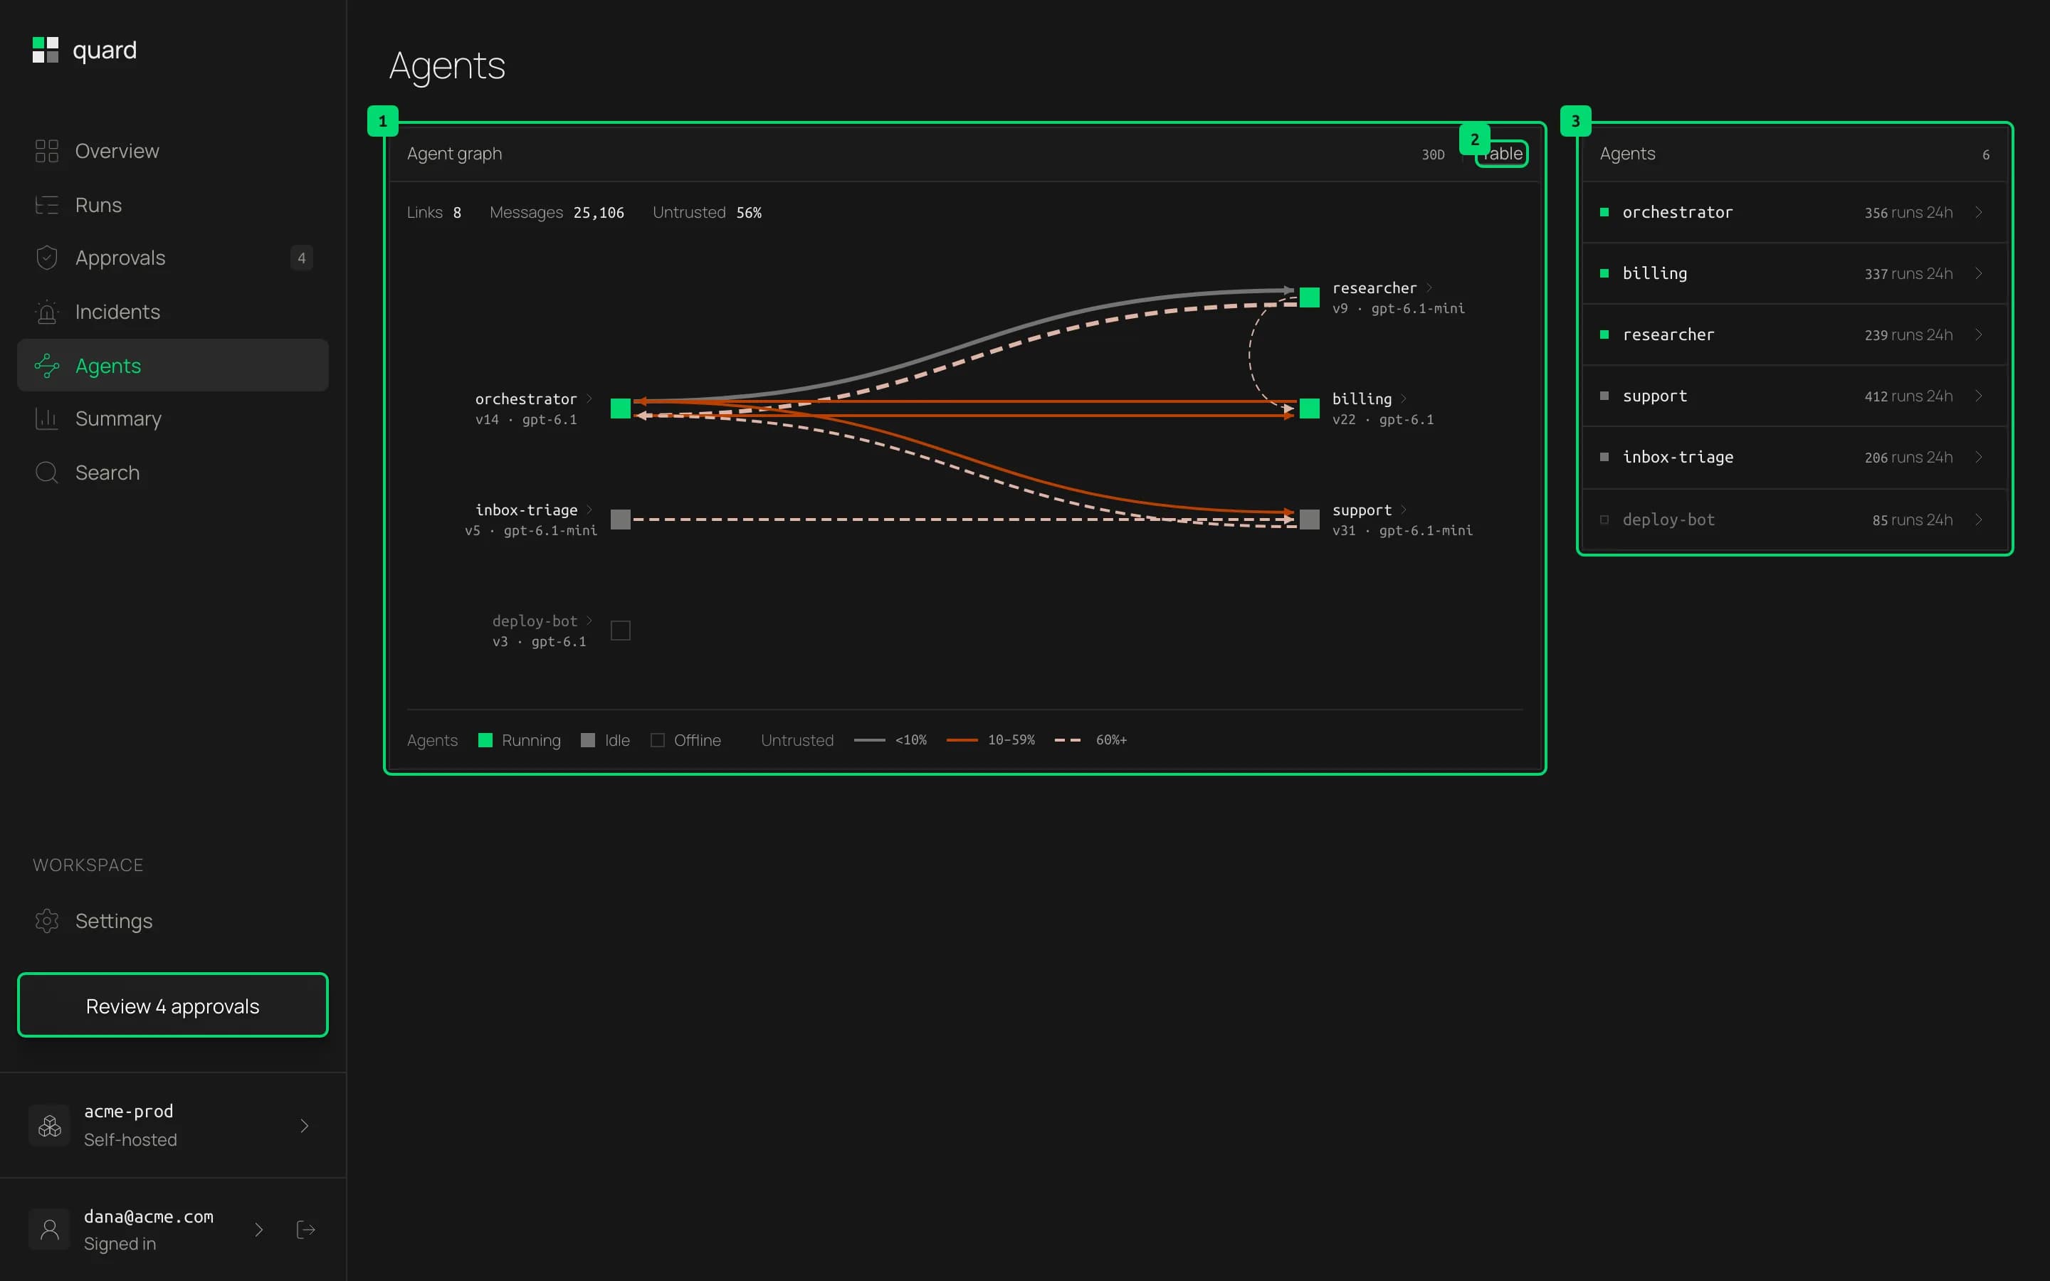
Task: Select the support node square in graph
Action: click(1310, 520)
